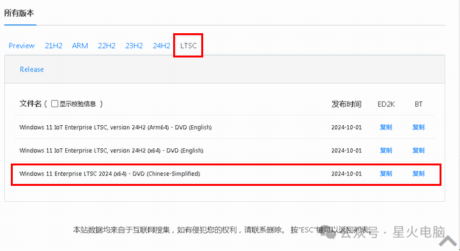Open the Preview version tab
460x251 pixels.
22,46
